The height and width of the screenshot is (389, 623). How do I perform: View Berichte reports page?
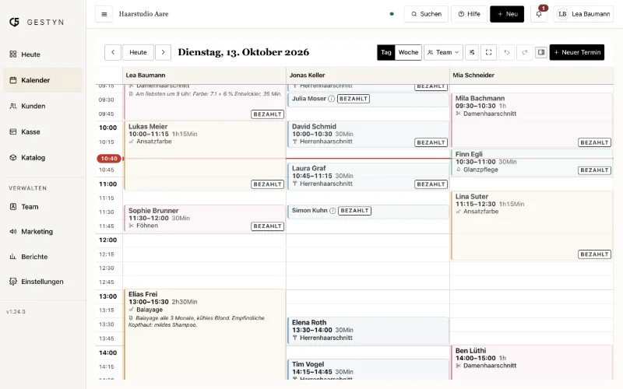[43, 257]
